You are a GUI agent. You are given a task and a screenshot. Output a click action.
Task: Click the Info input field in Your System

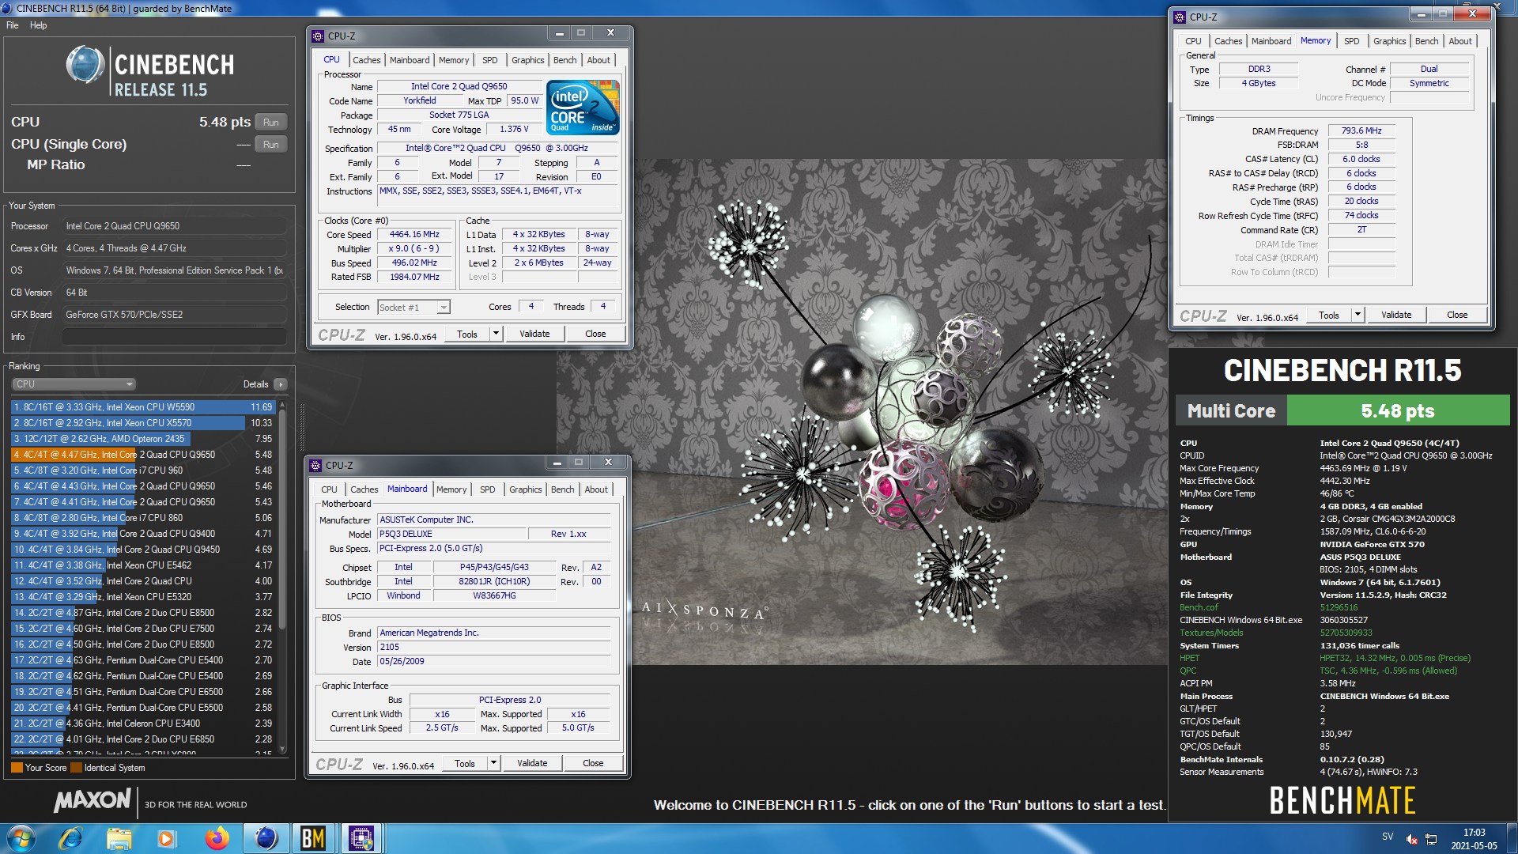pyautogui.click(x=175, y=337)
